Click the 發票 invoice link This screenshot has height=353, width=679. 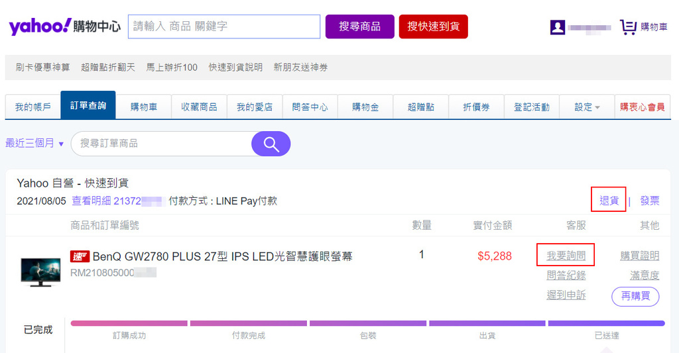click(650, 201)
